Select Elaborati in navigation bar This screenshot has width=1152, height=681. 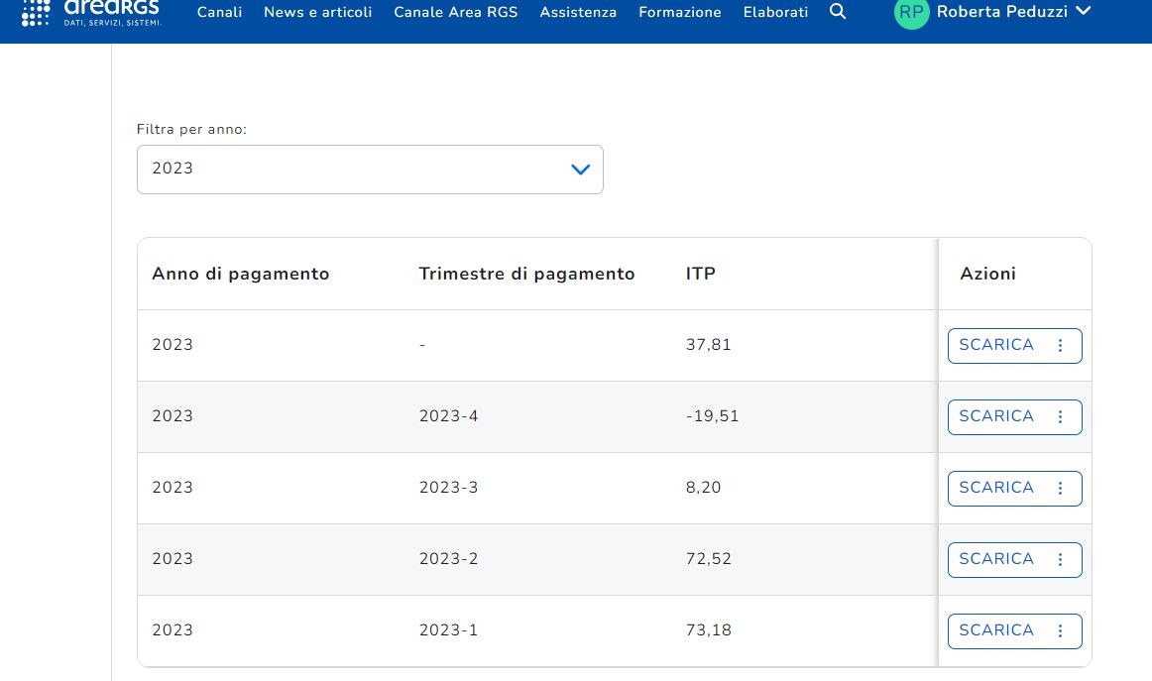[775, 13]
